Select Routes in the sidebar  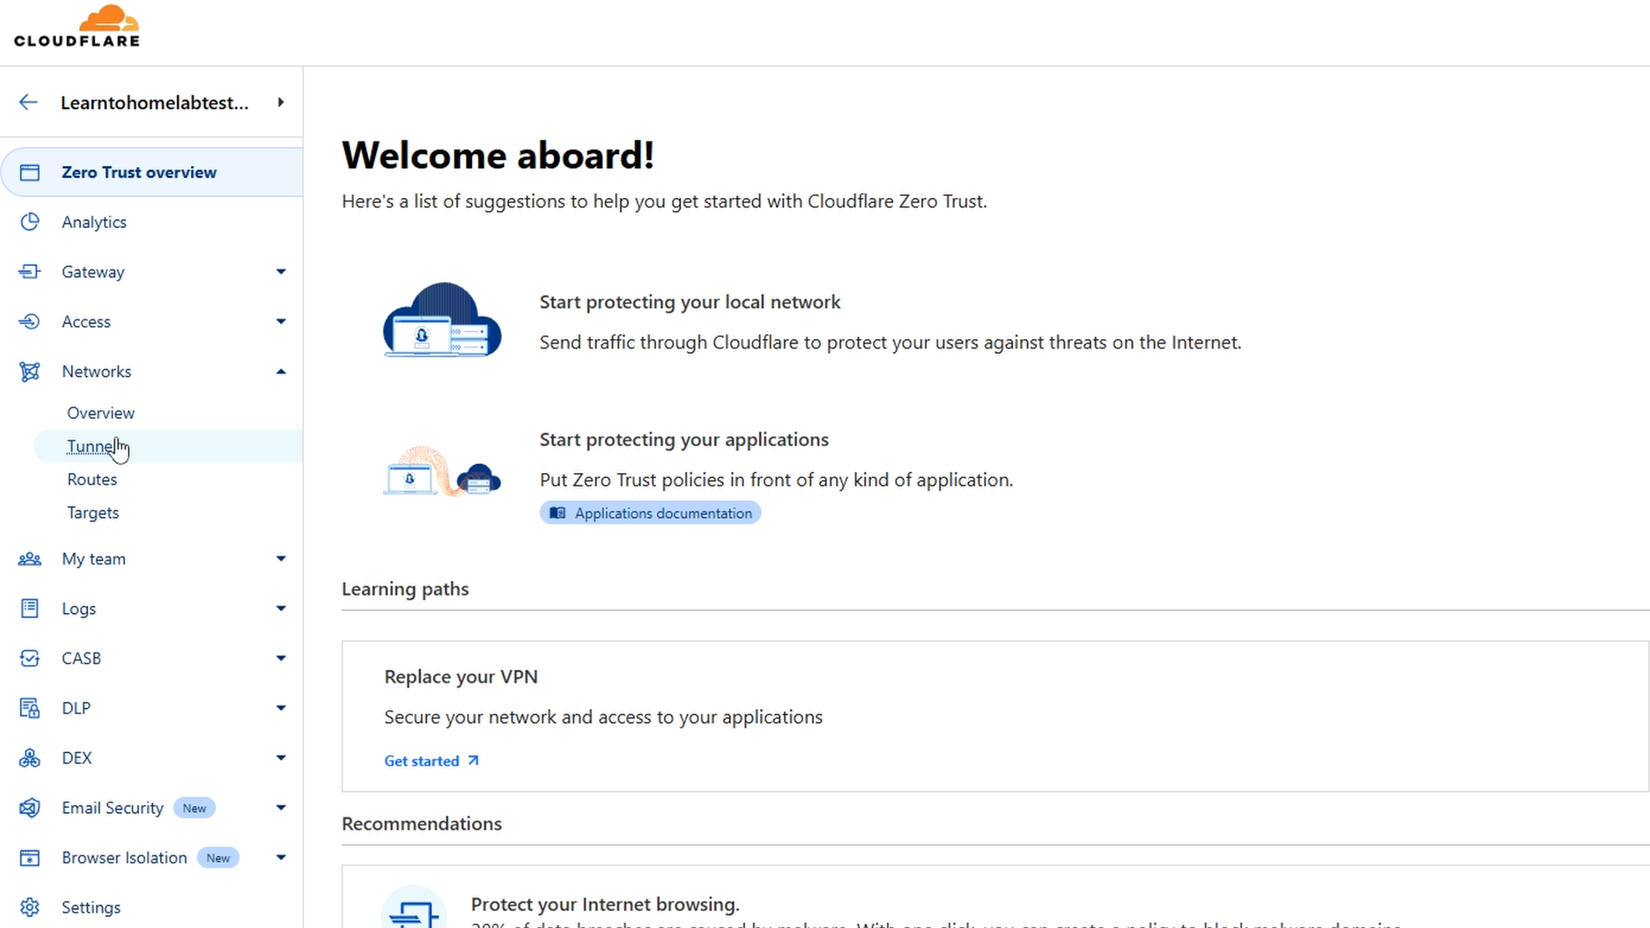tap(92, 479)
